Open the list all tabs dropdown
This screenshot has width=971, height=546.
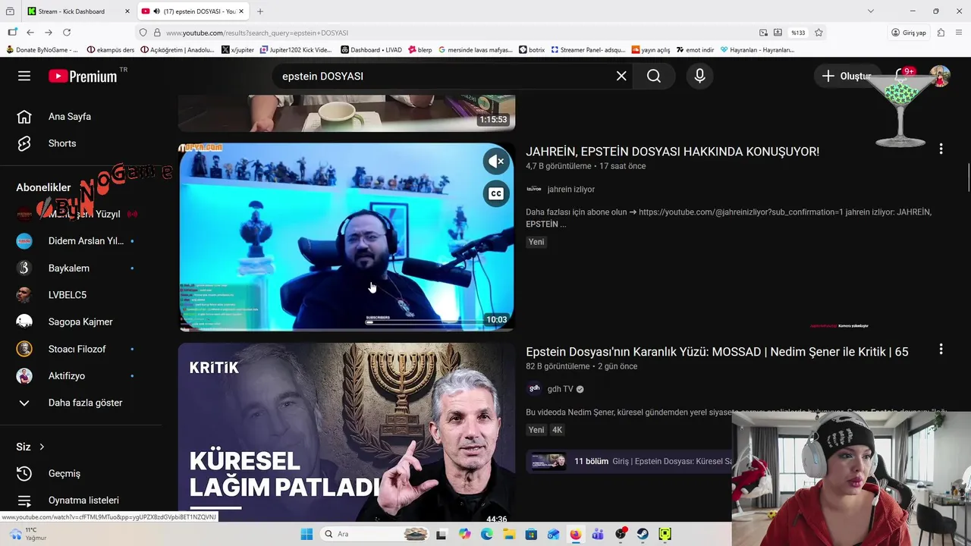[870, 11]
